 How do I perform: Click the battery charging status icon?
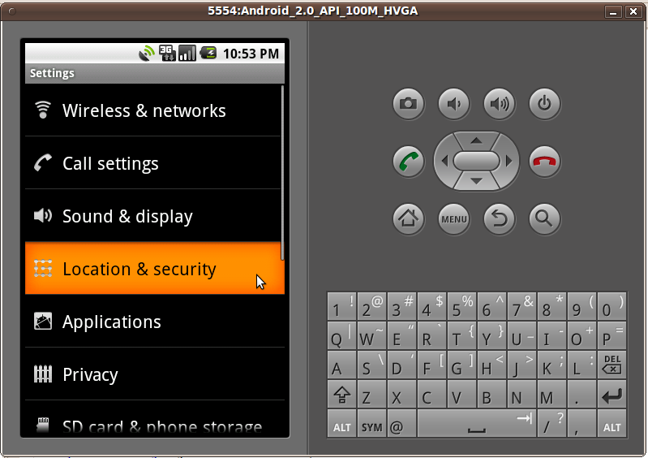click(x=208, y=53)
